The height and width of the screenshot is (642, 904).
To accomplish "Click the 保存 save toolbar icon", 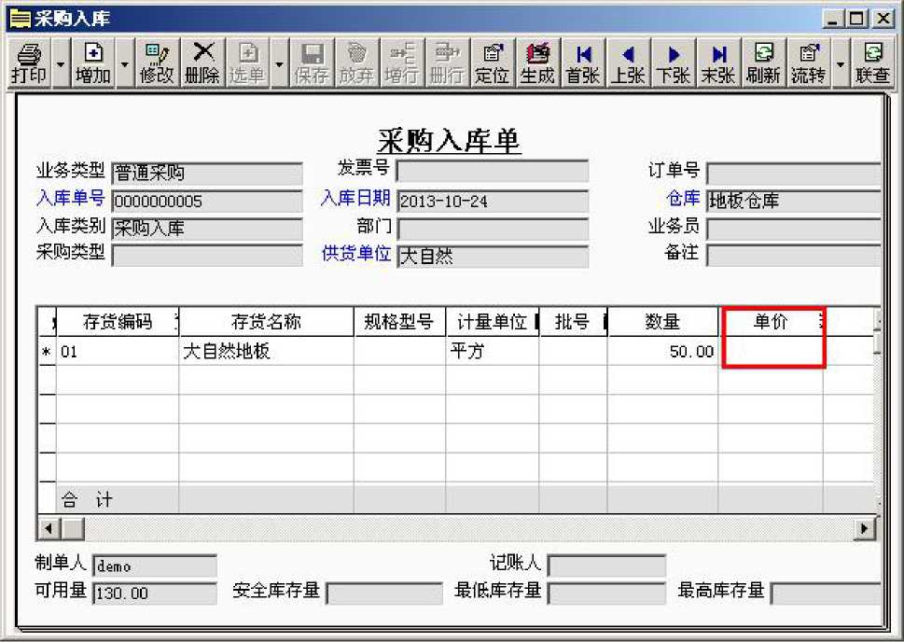I will tap(312, 63).
